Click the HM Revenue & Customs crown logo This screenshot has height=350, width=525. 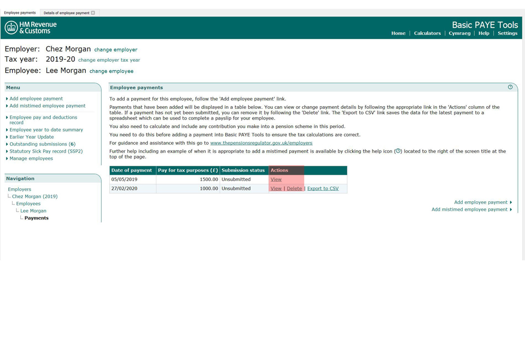(11, 28)
